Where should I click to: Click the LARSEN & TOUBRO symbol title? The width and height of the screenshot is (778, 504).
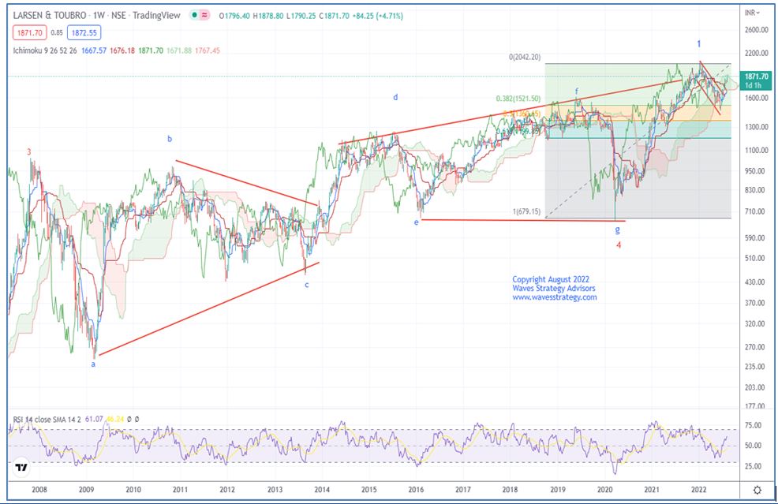[49, 15]
